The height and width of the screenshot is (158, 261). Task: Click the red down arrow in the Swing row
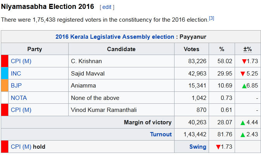point(218,147)
